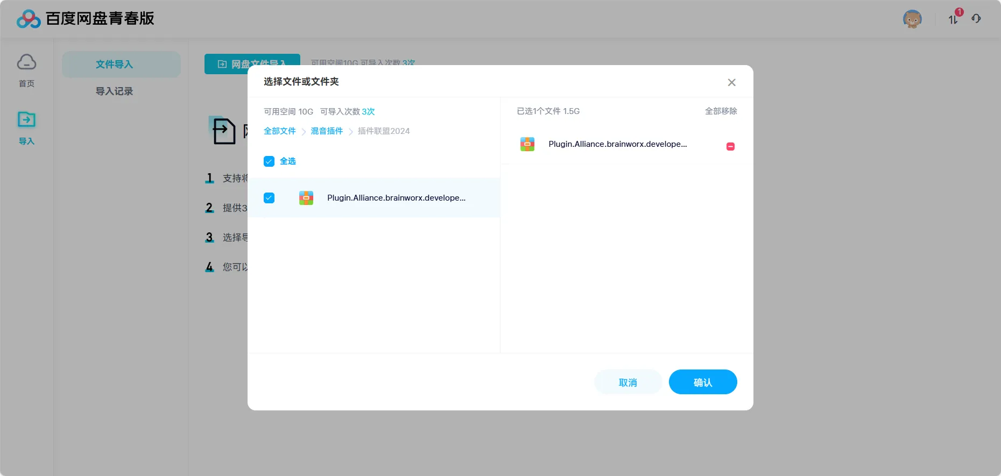Image resolution: width=1001 pixels, height=476 pixels.
Task: Click the archive icon in selected files panel
Action: pos(527,144)
